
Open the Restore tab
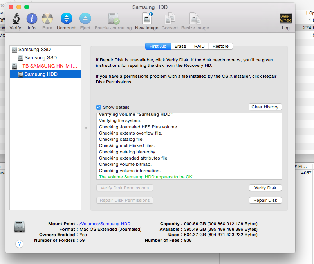click(x=220, y=46)
